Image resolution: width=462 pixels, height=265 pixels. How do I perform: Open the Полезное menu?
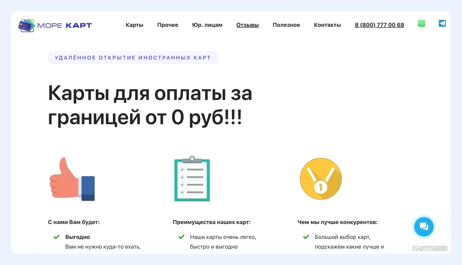pos(286,25)
